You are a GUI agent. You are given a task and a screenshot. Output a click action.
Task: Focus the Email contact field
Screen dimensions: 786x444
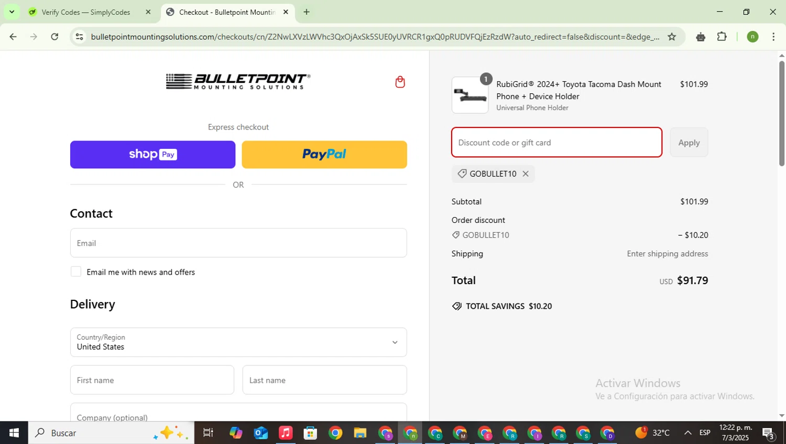click(x=238, y=243)
